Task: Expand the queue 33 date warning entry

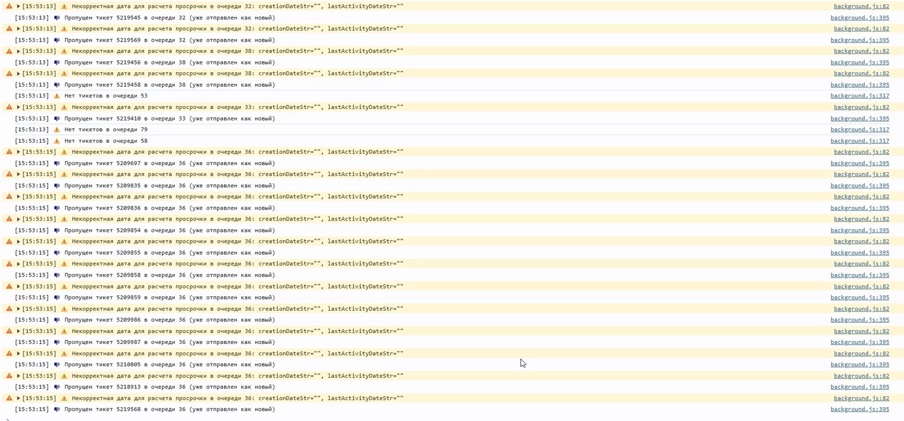Action: point(19,107)
